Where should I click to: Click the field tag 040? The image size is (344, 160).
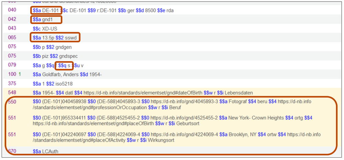pyautogui.click(x=12, y=10)
